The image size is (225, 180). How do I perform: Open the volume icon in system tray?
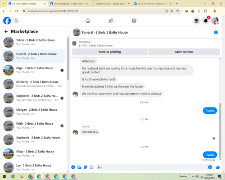[x=197, y=176]
